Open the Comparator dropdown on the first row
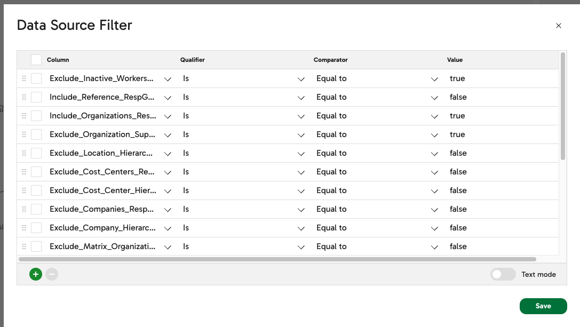 pyautogui.click(x=434, y=78)
